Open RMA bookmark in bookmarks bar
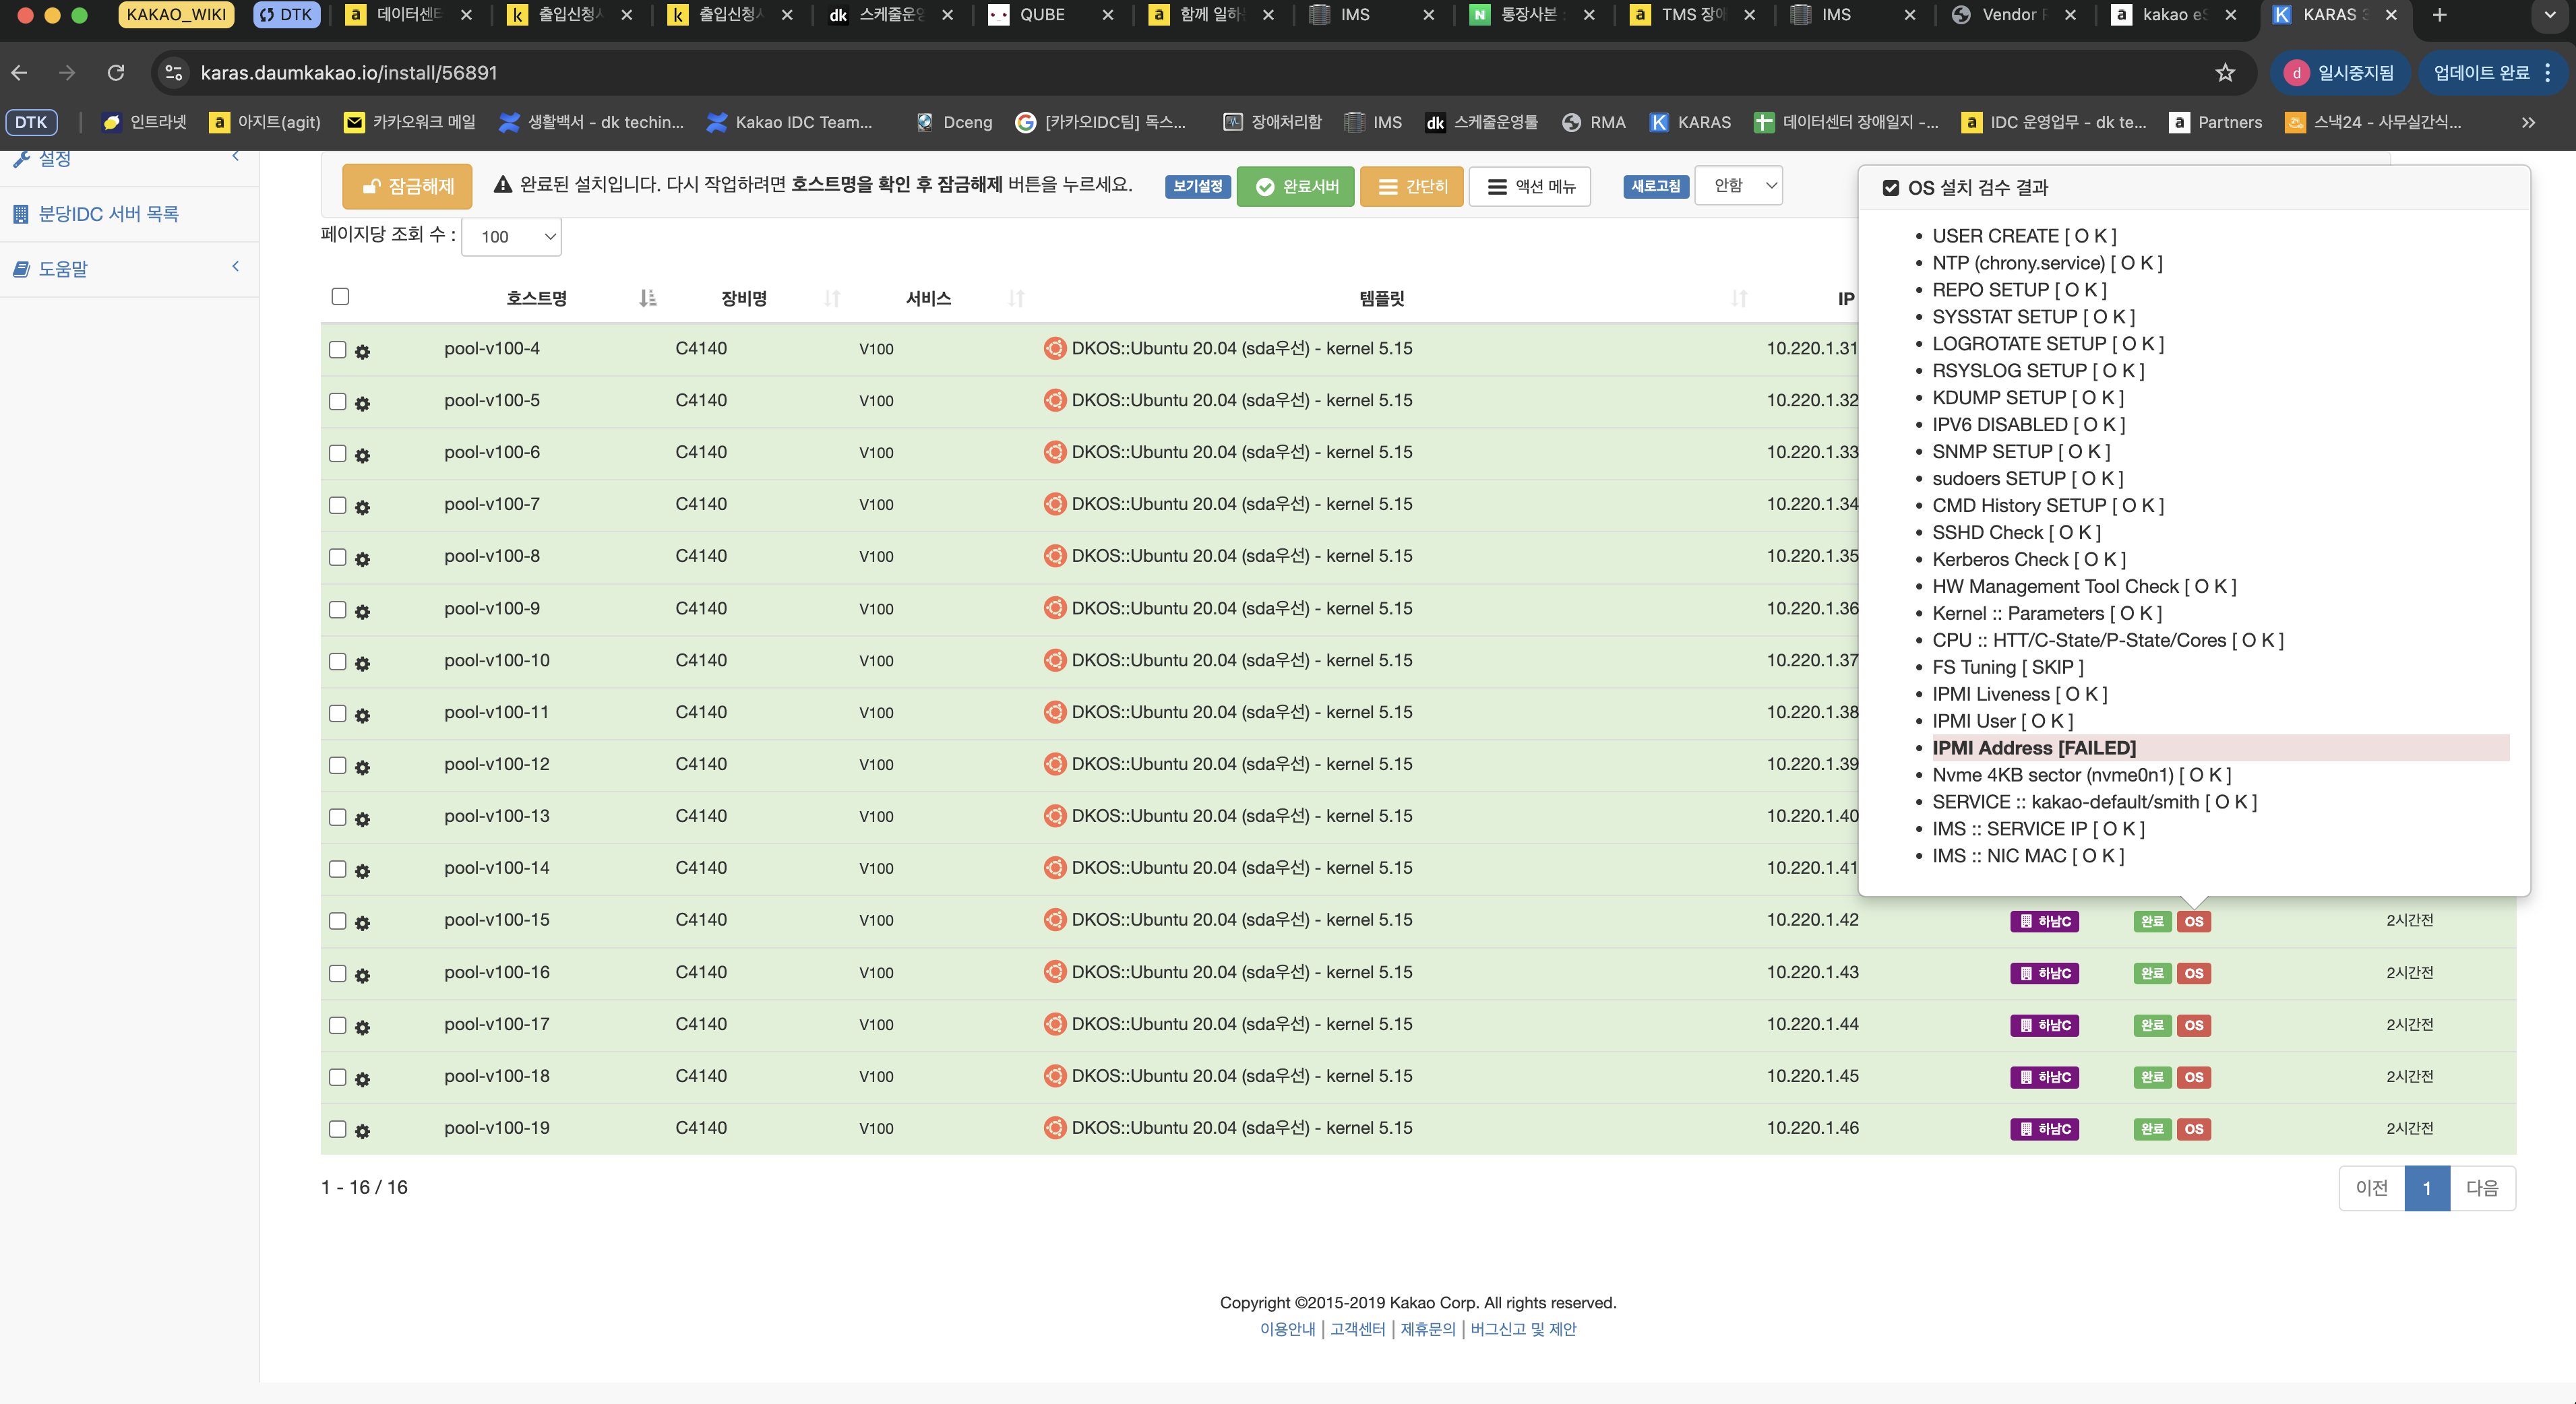Screen dimensions: 2576x1404 (1594, 122)
